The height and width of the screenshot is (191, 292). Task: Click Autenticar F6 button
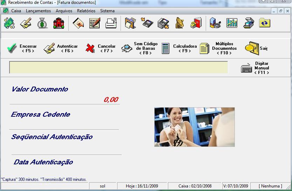tap(61, 48)
